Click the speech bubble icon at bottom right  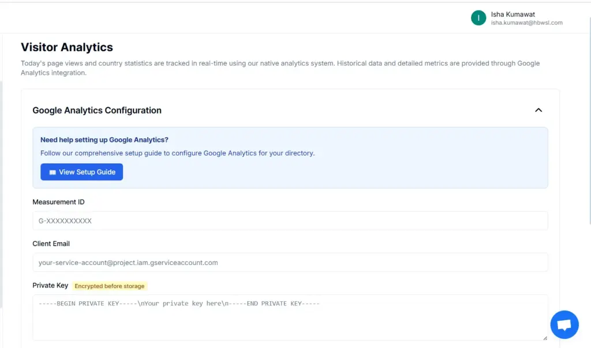coord(564,324)
